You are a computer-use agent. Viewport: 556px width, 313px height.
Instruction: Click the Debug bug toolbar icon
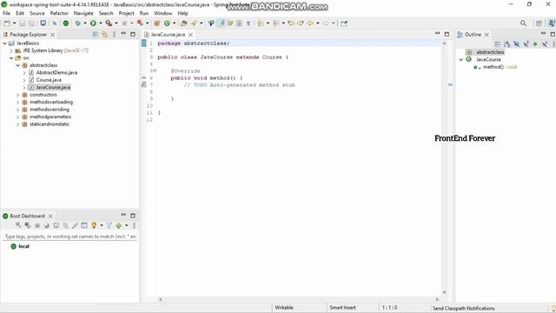click(77, 23)
